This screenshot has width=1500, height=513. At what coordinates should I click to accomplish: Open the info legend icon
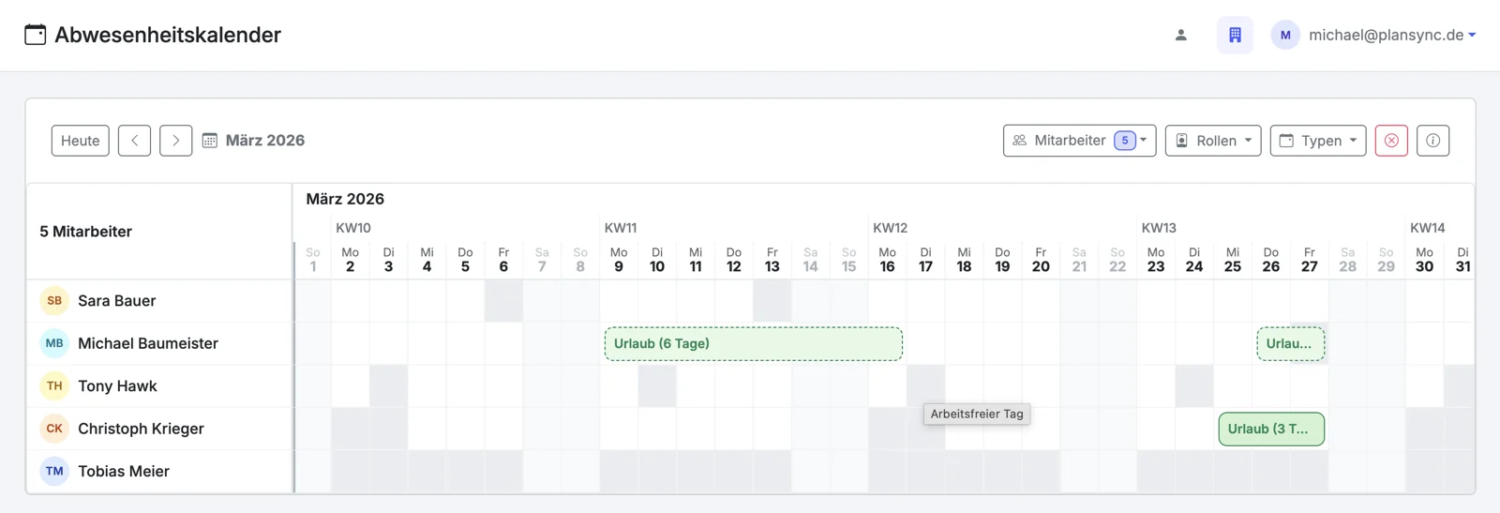coord(1432,141)
